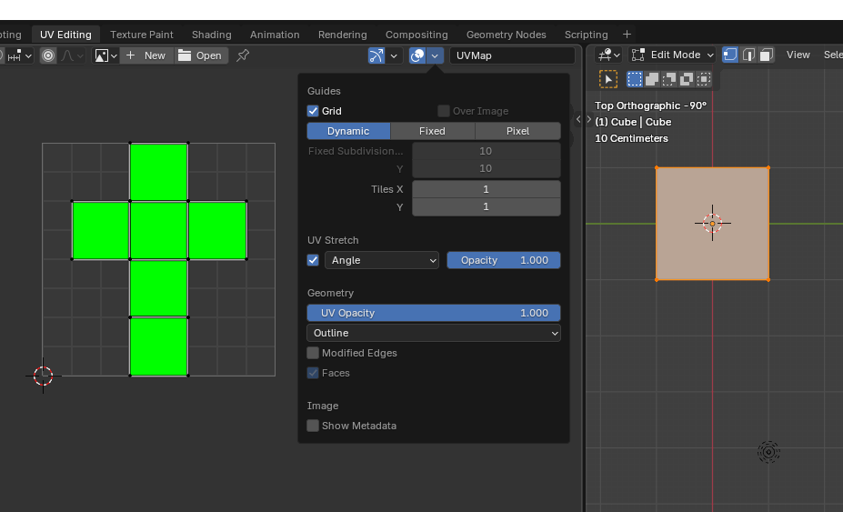Switch to the Rendering workspace tab
843x512 pixels.
click(x=343, y=35)
